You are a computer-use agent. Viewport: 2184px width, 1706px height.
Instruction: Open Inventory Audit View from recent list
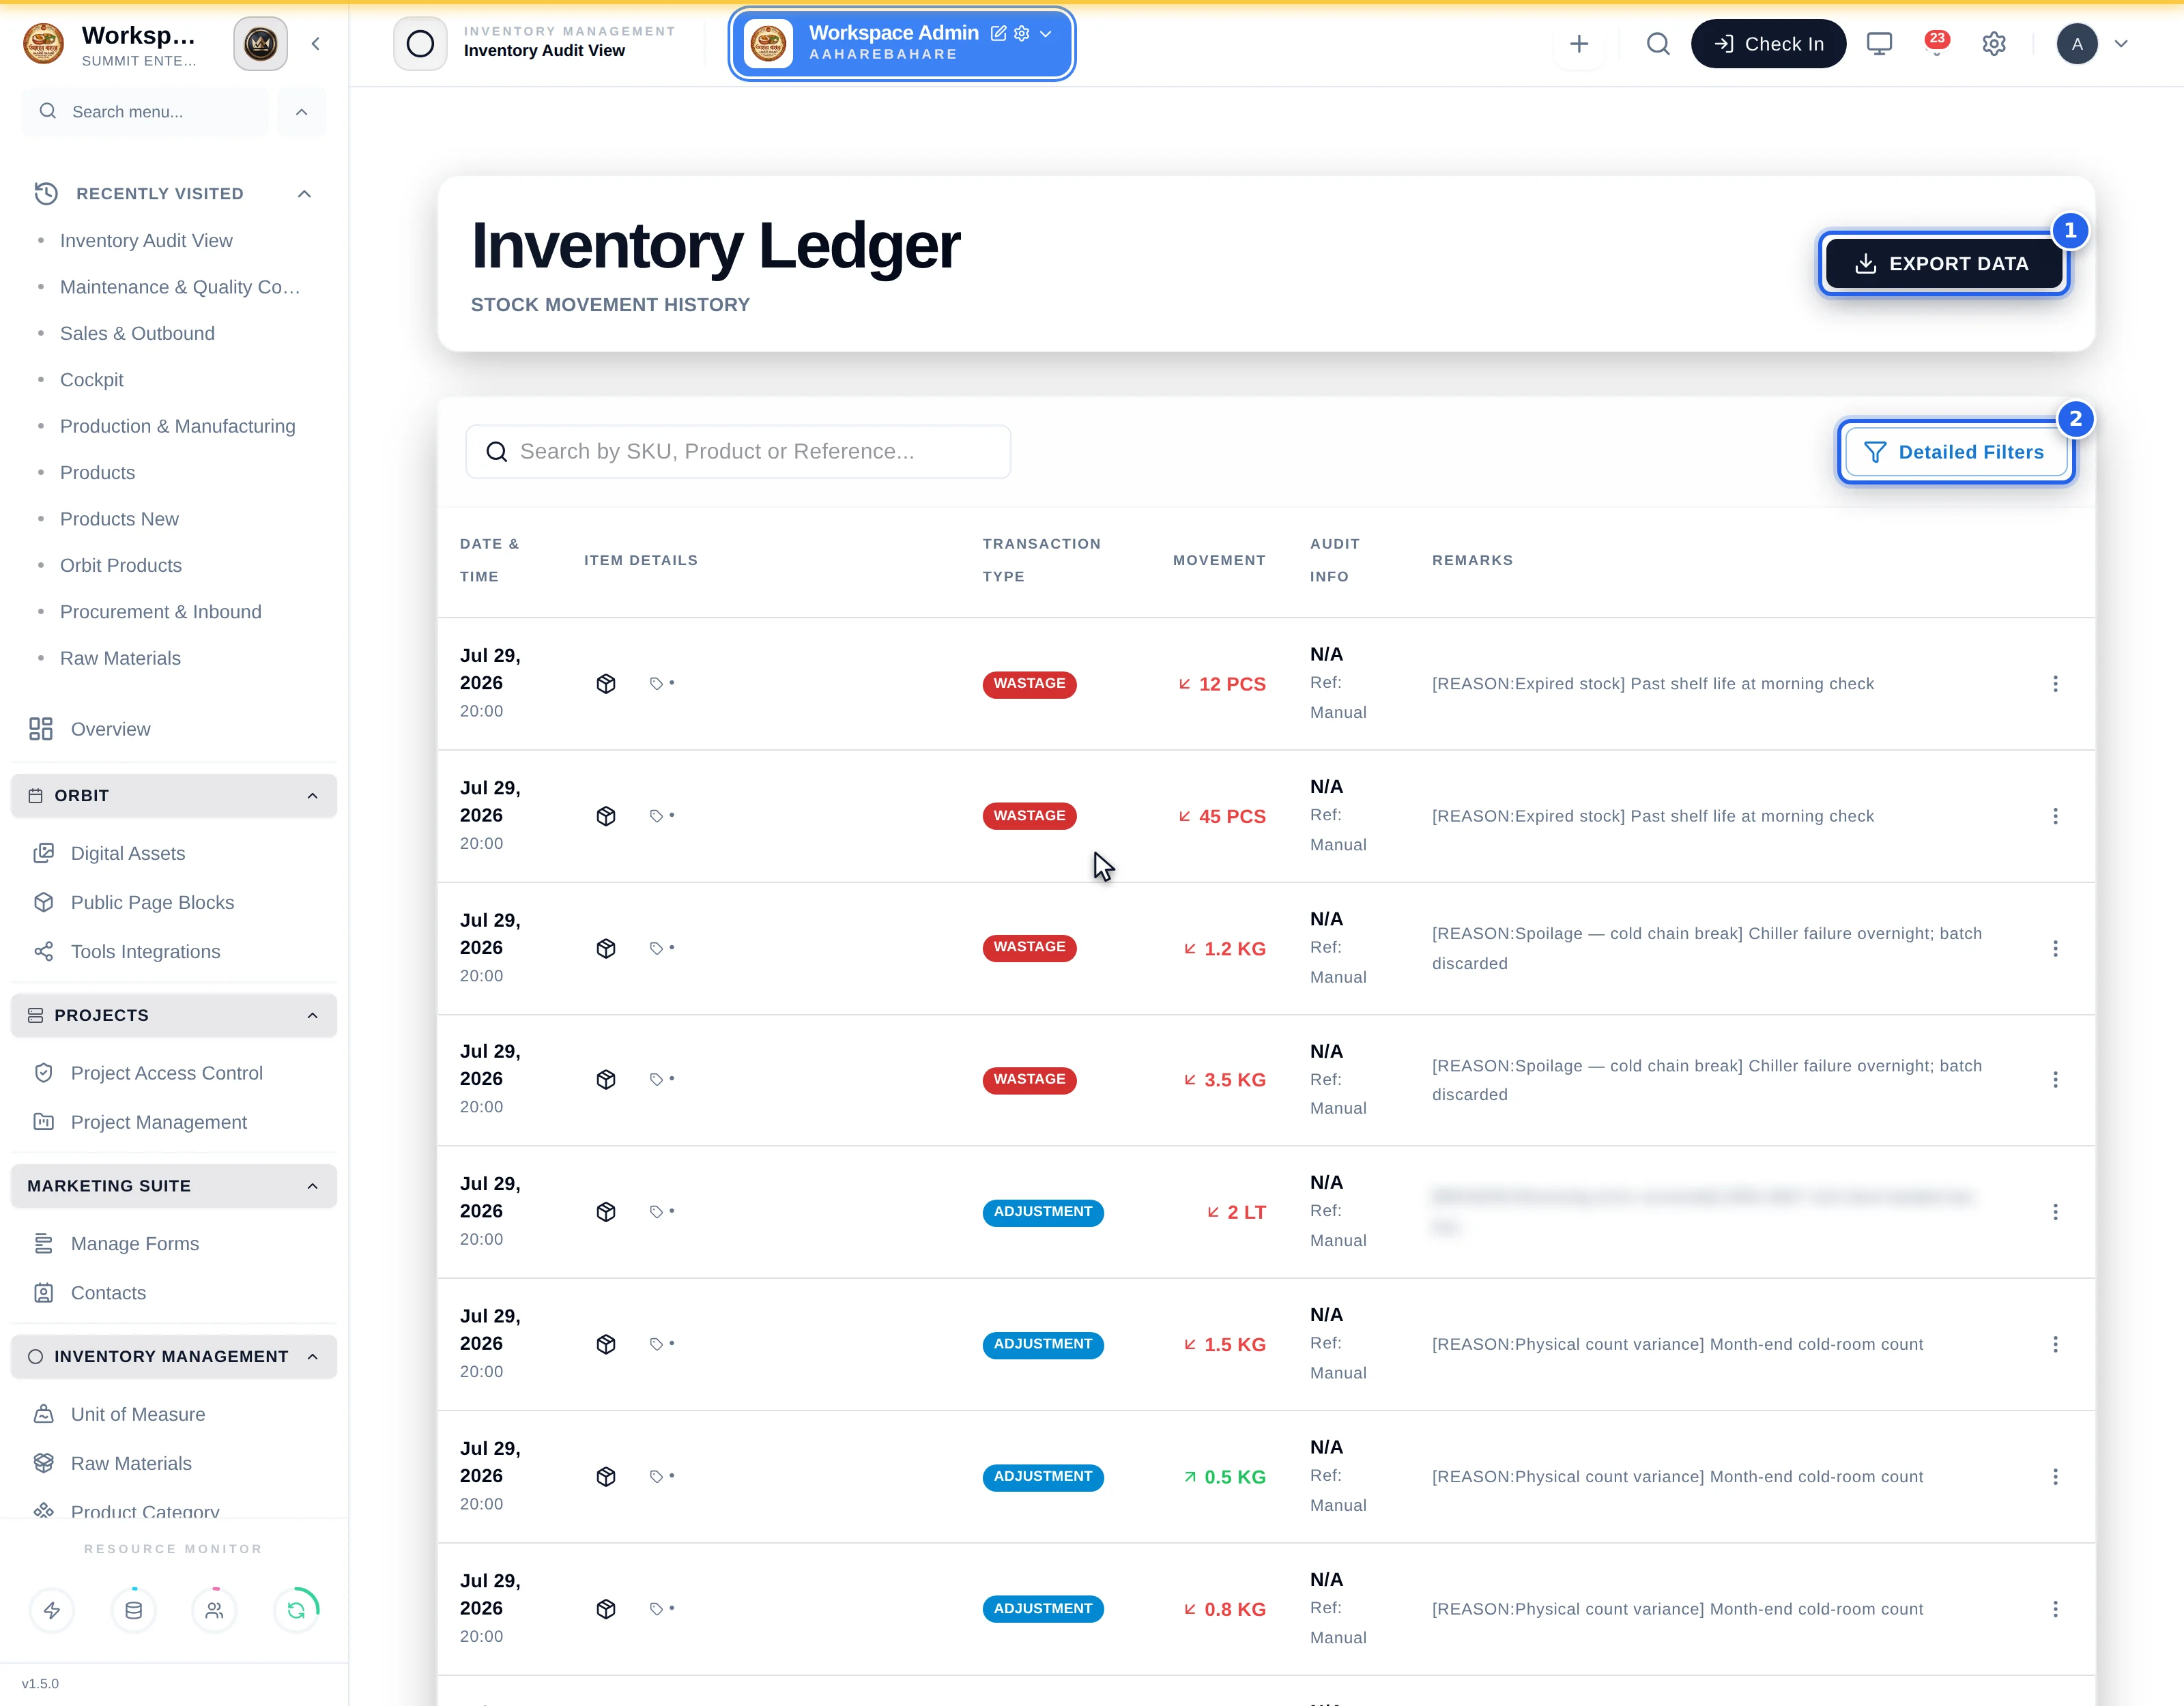point(146,241)
